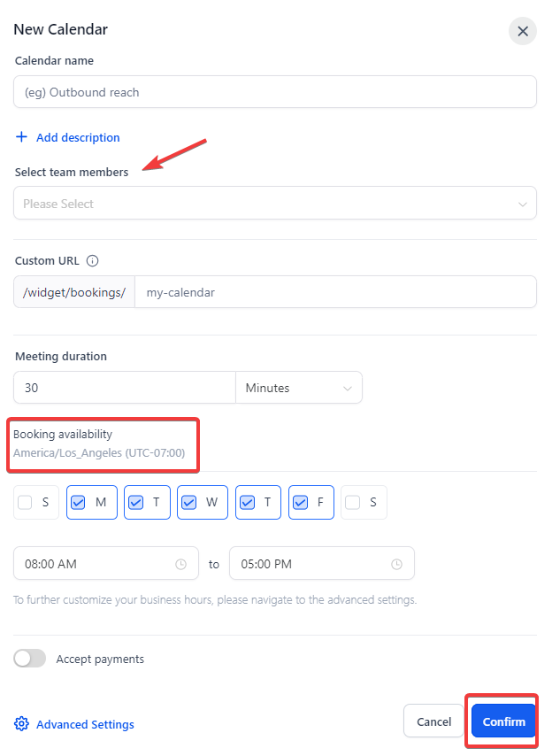Click the my-calendar custom URL field

coord(335,292)
